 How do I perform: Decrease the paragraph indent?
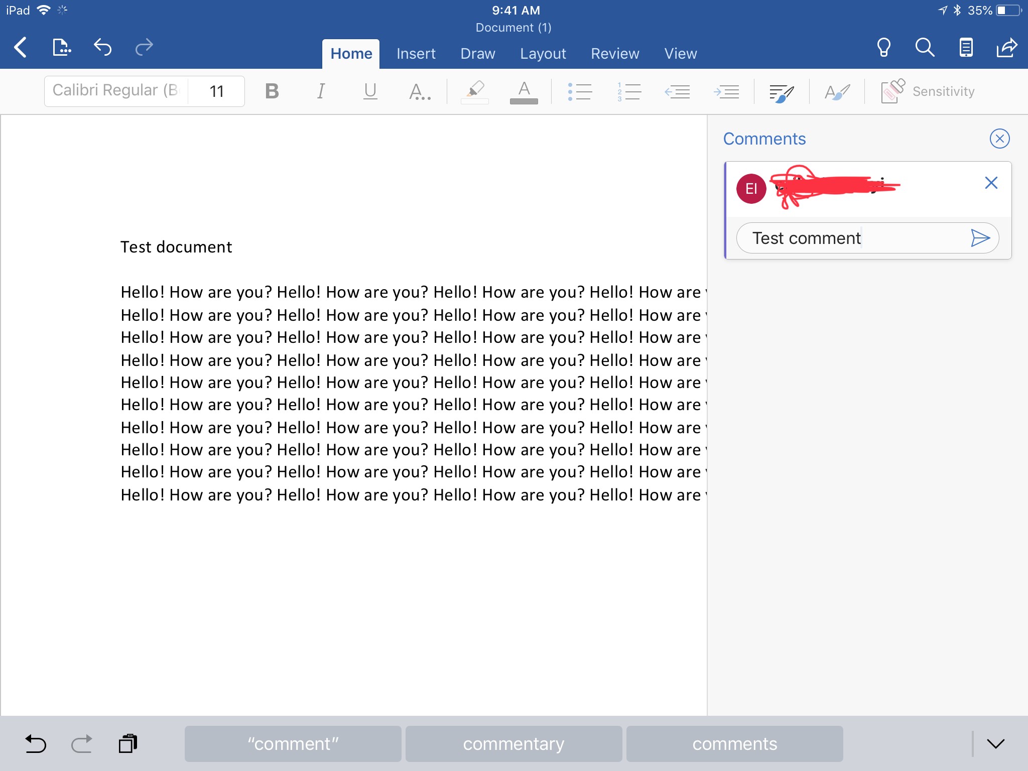click(678, 91)
